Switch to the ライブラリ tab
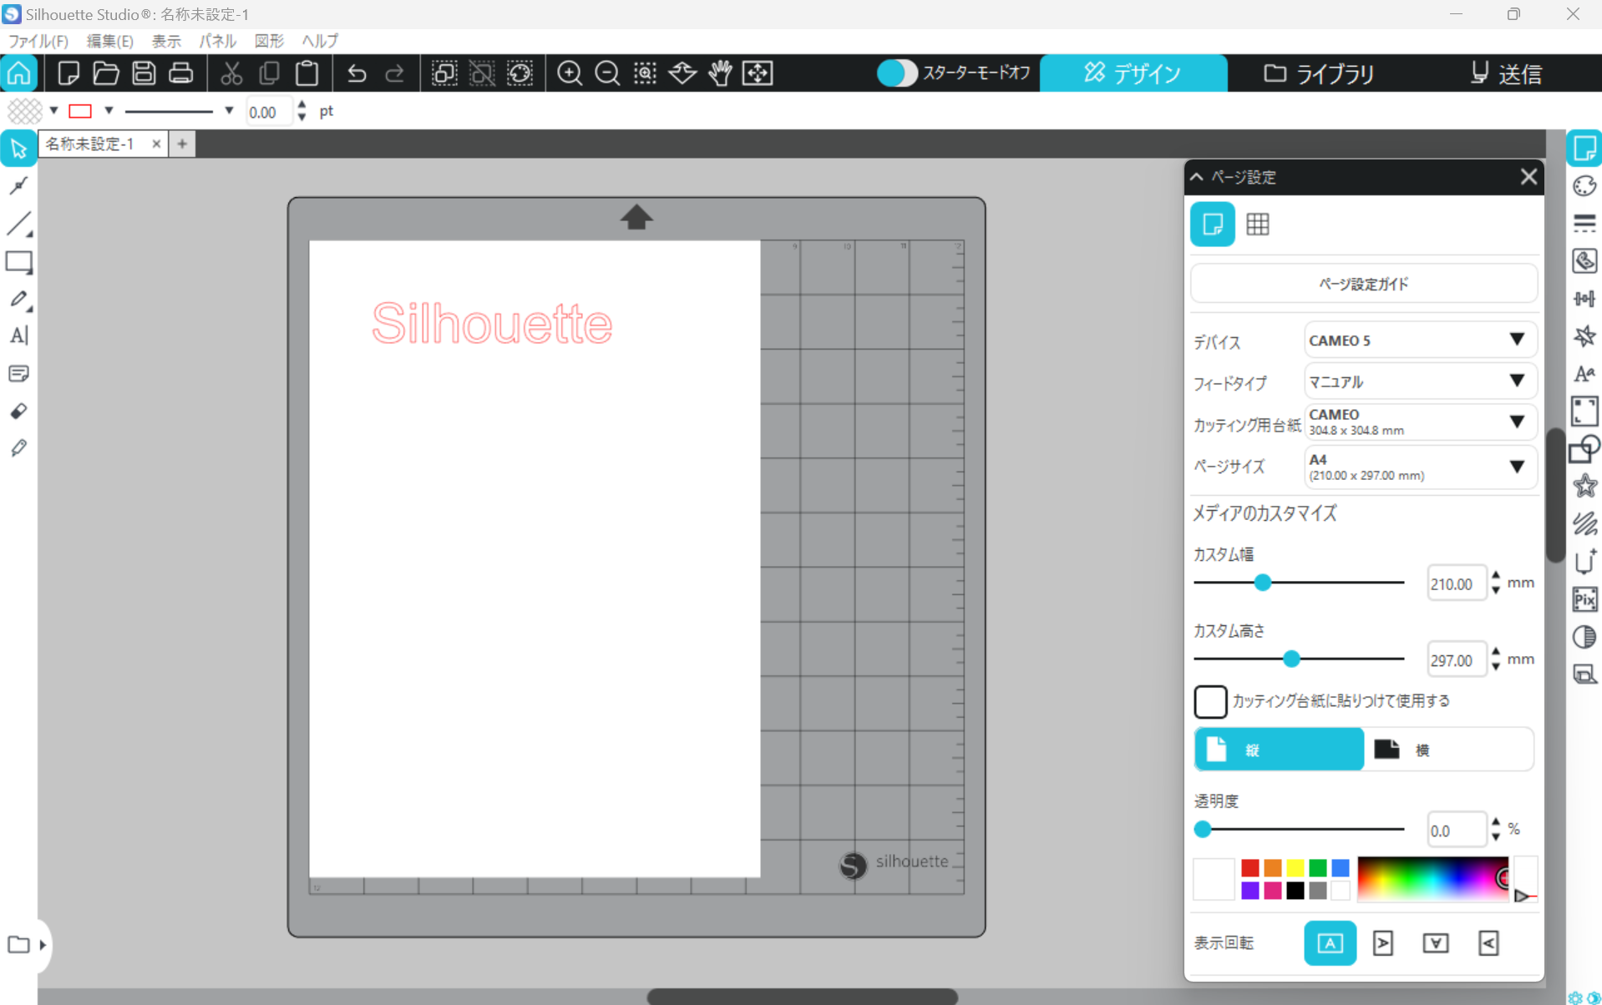 tap(1319, 73)
